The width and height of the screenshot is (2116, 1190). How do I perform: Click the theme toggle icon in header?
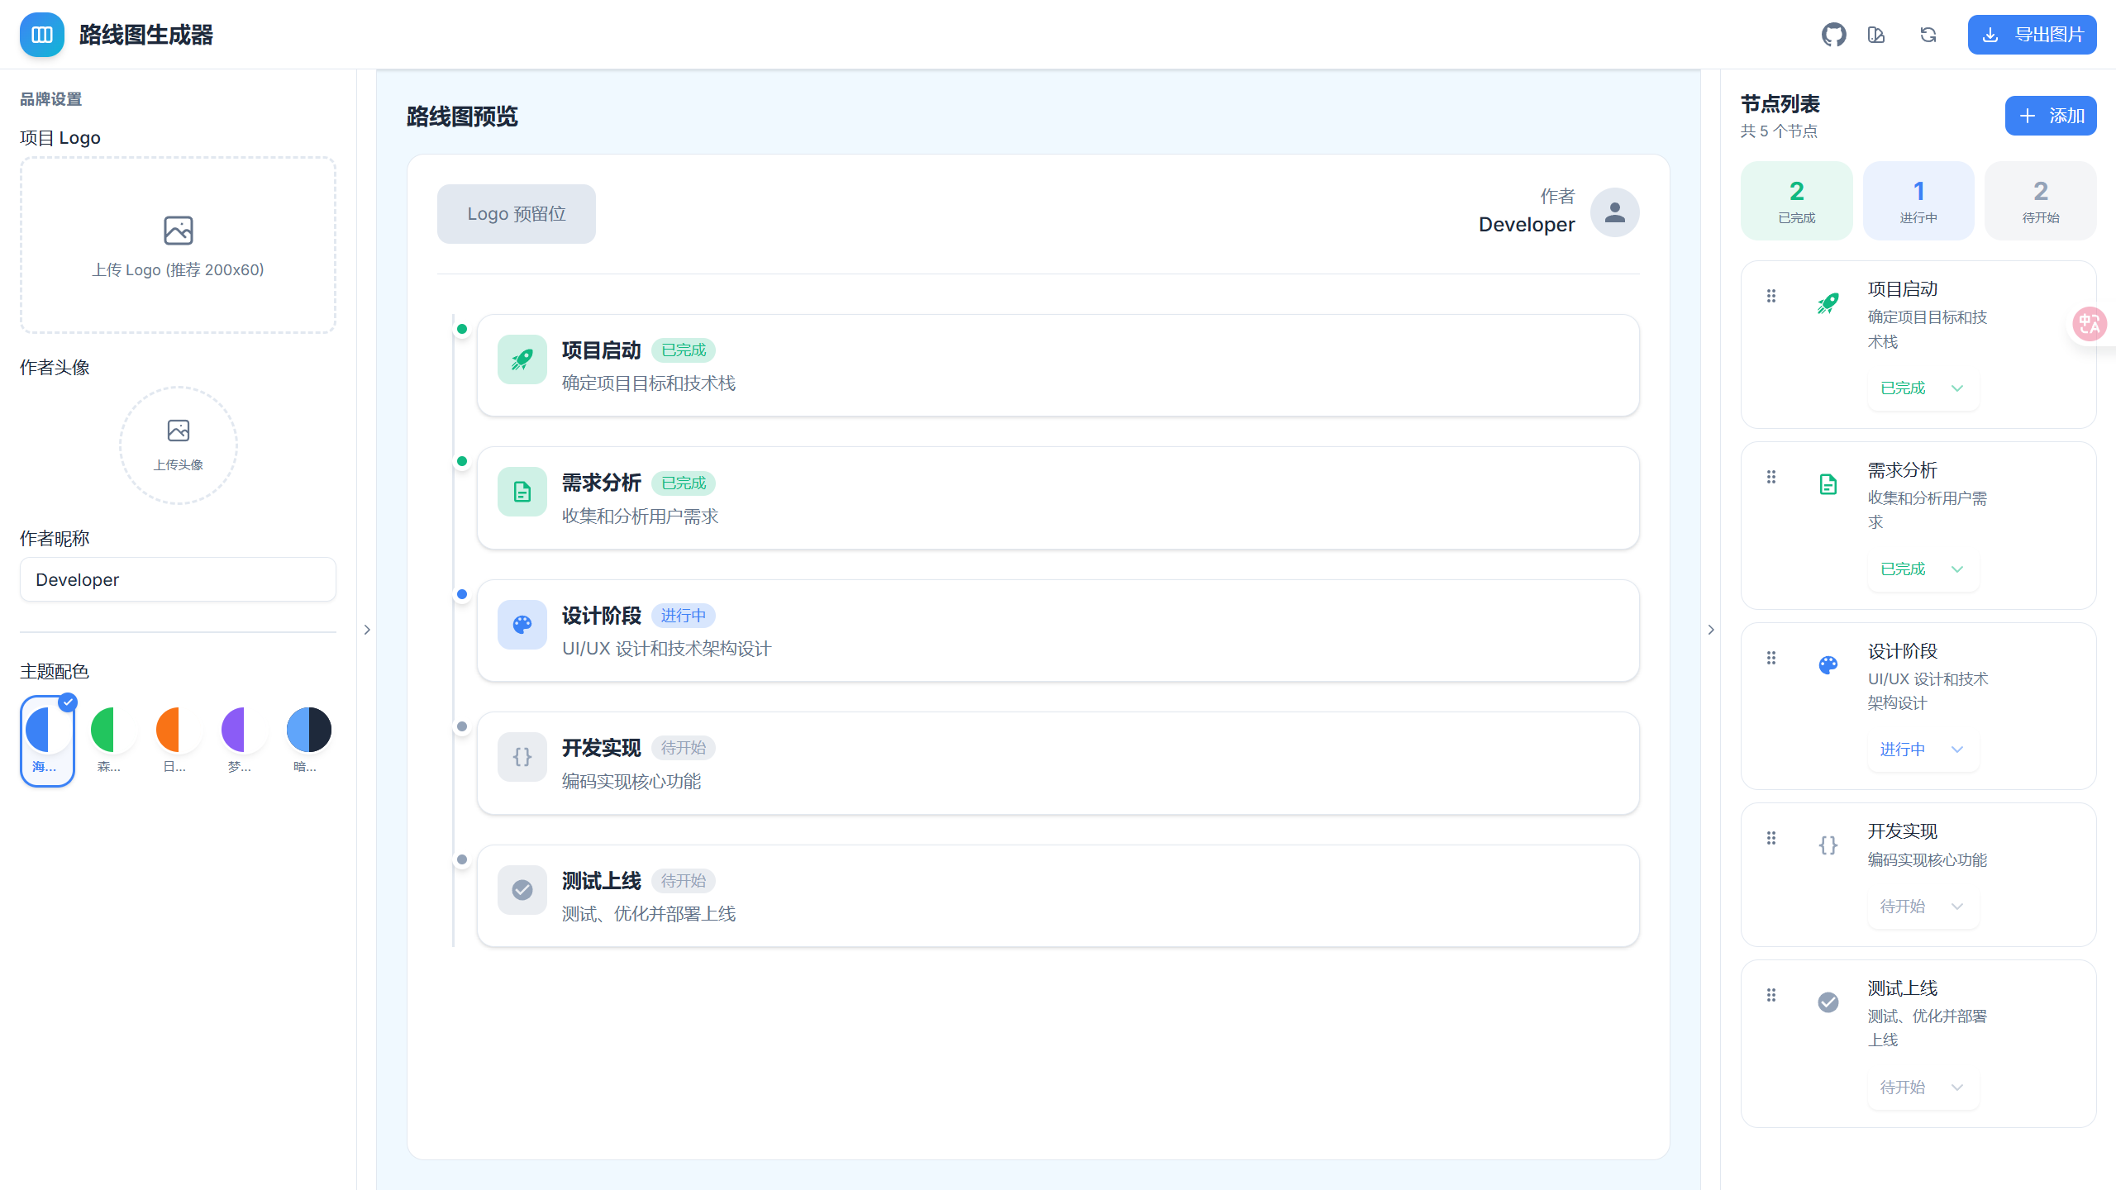[1876, 35]
